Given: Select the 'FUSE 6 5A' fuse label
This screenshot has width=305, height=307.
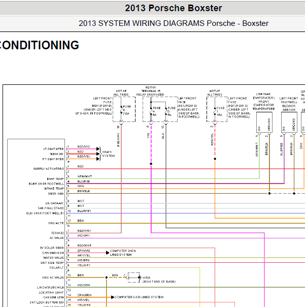Looking at the screenshot, I should pos(172,111).
